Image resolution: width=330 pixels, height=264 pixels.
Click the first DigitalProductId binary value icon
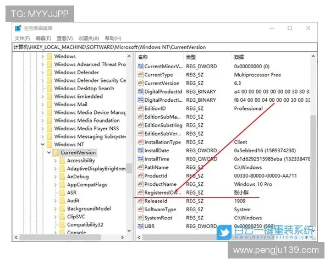(x=140, y=92)
